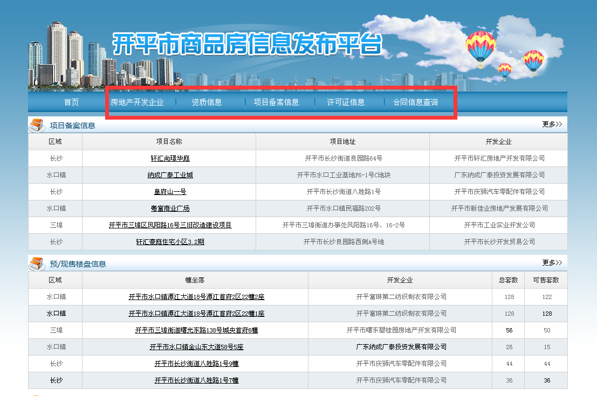Screen dimensions: 597x396
Task: Click the 皇府山一号 project link
Action: [x=170, y=192]
